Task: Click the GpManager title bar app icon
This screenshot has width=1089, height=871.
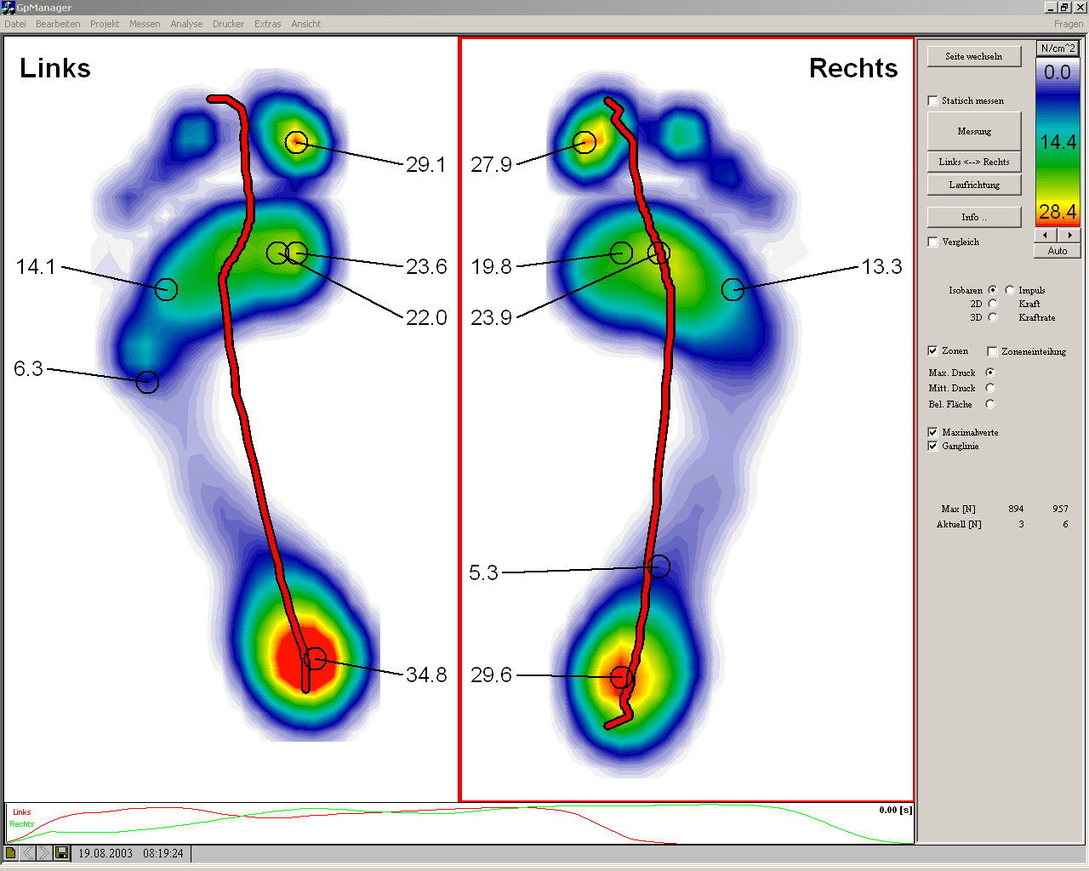Action: [x=9, y=8]
